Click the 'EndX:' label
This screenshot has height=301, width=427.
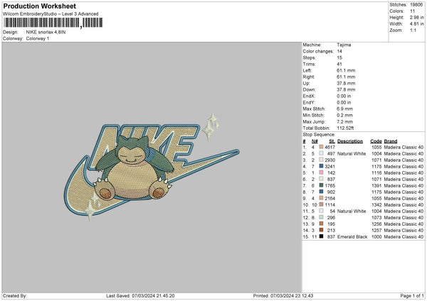click(309, 96)
